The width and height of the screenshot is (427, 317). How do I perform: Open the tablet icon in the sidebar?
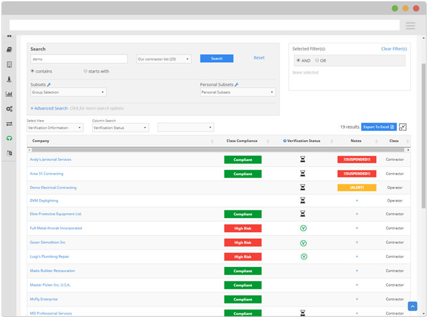[x=9, y=65]
